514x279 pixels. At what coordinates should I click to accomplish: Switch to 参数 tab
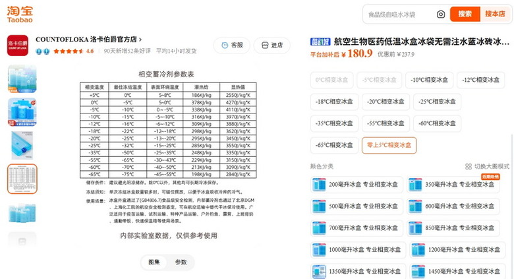click(181, 262)
